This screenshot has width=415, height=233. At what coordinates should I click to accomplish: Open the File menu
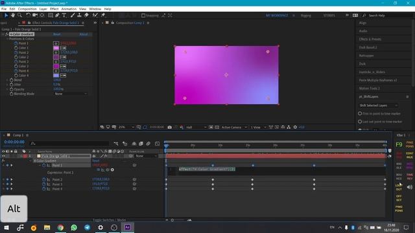pyautogui.click(x=4, y=8)
